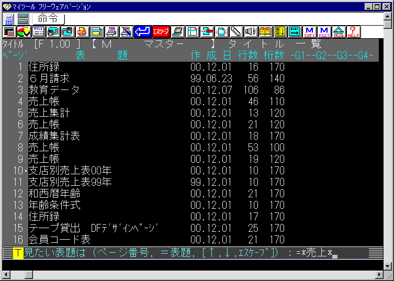The height and width of the screenshot is (281, 394).
Task: Click the paperclip icon
Action: click(x=236, y=32)
